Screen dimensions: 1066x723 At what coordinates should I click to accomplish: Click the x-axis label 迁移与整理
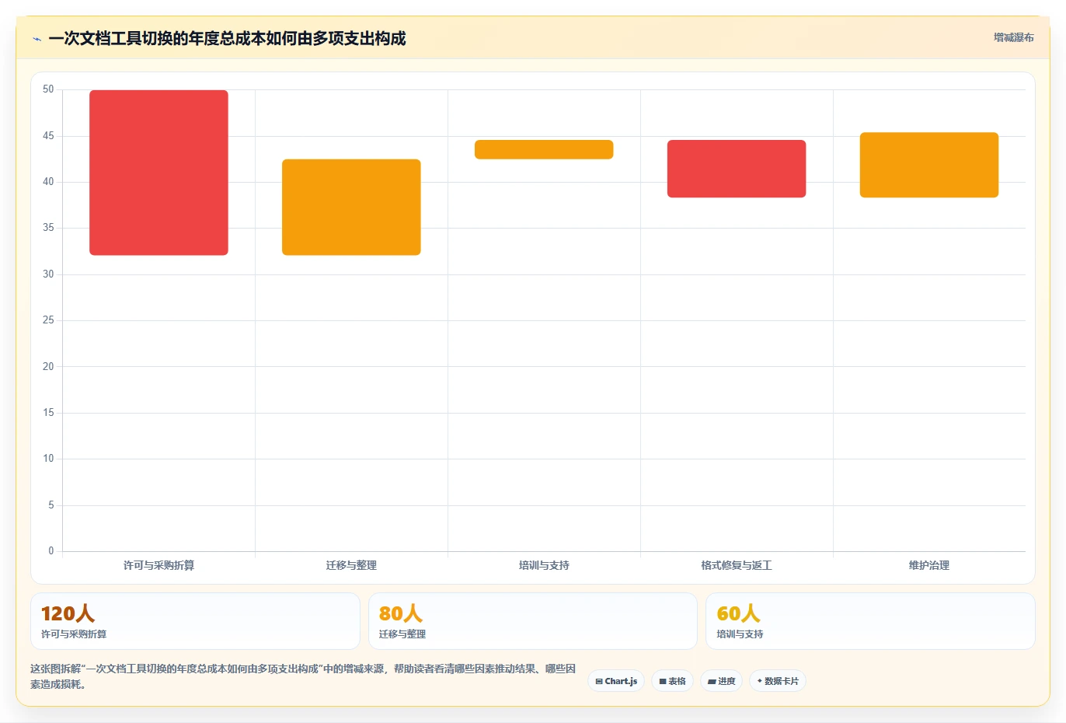click(351, 565)
